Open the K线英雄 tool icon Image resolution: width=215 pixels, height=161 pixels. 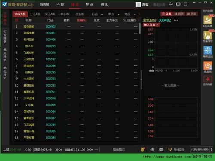208,20
